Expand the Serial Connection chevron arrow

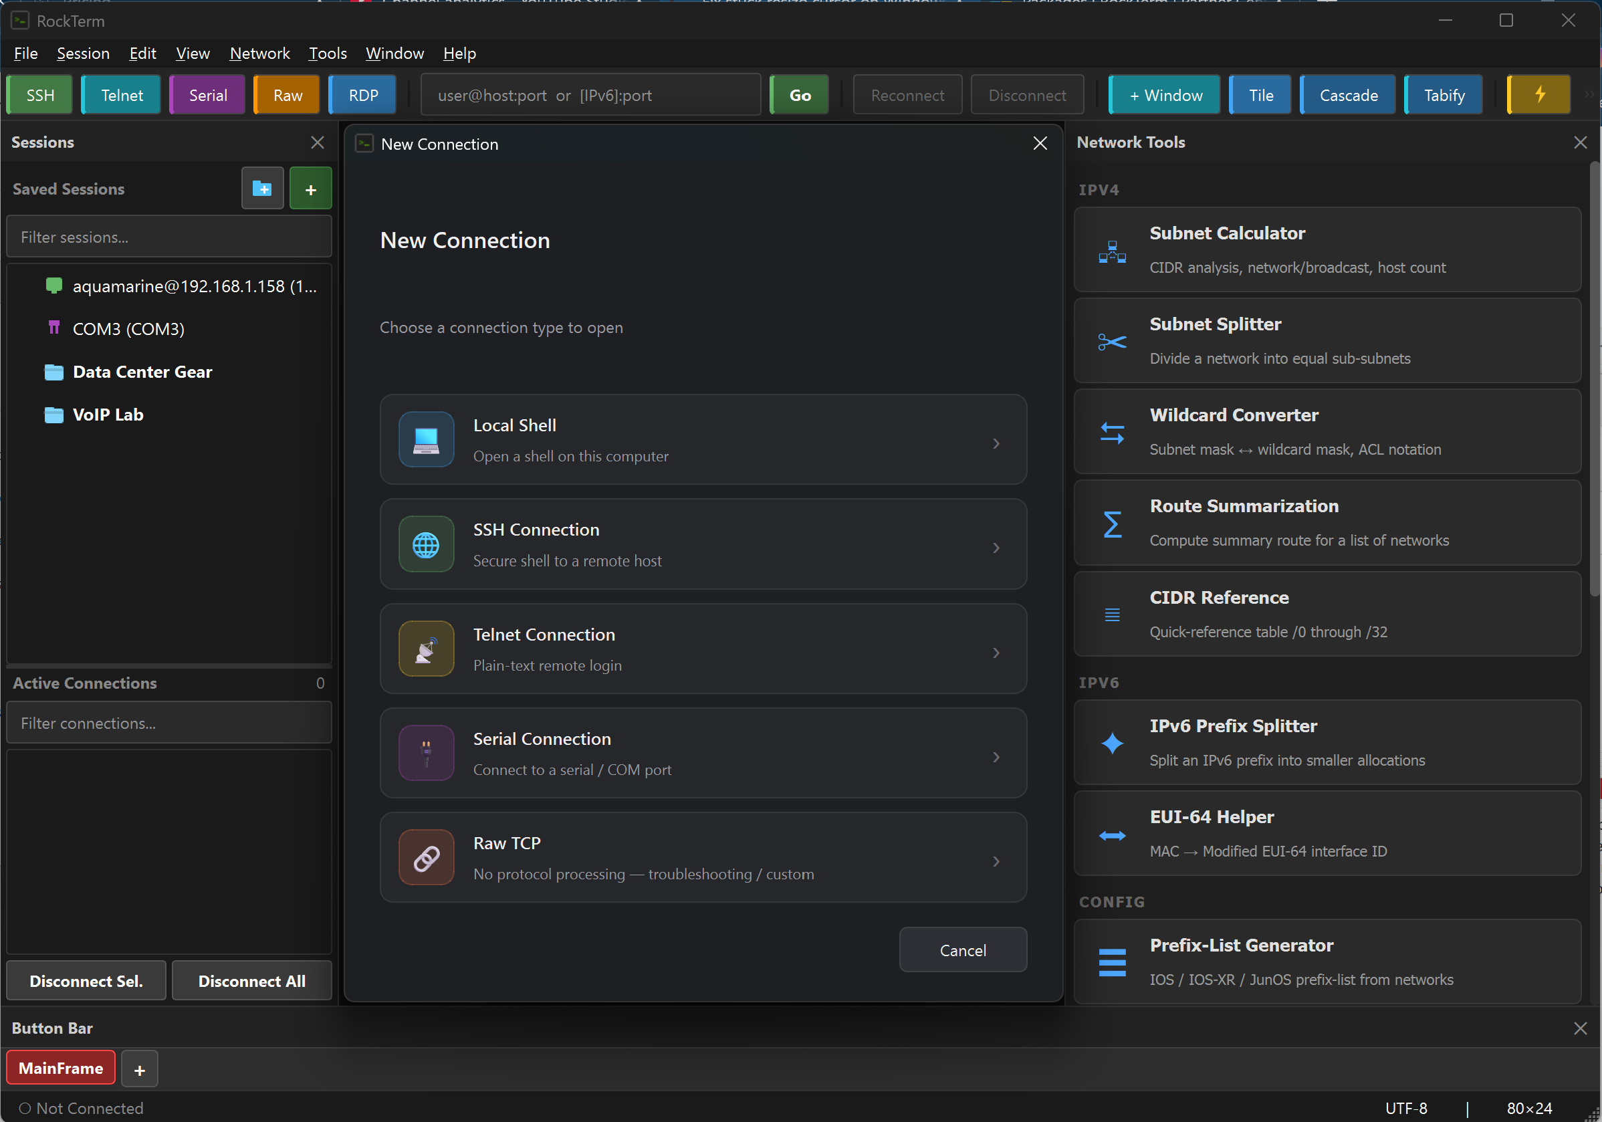click(996, 757)
